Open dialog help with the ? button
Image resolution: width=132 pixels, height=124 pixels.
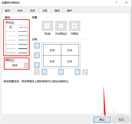click(116, 3)
